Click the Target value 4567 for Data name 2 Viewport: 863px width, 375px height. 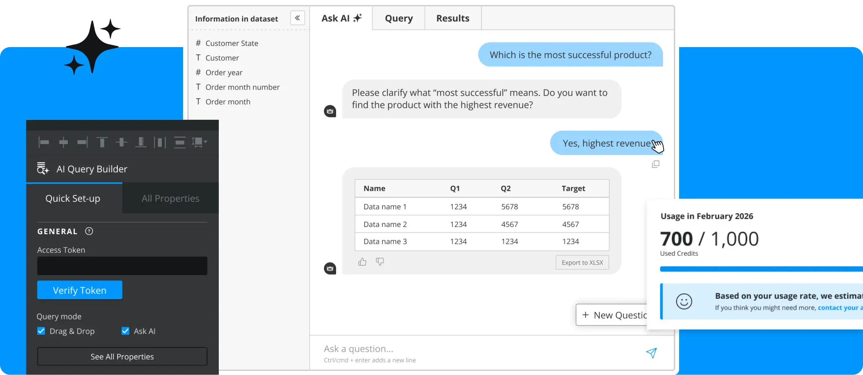570,224
